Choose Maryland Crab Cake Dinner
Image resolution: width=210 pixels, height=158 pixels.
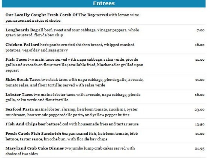coord(34,148)
